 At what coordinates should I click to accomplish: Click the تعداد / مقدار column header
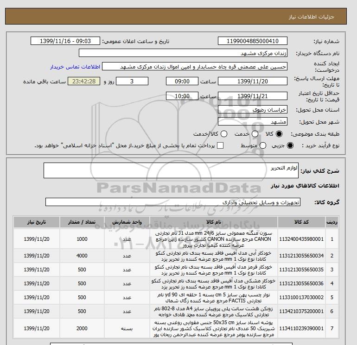click(82, 222)
